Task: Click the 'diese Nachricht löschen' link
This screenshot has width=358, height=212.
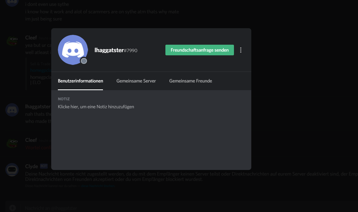Action: [98, 186]
